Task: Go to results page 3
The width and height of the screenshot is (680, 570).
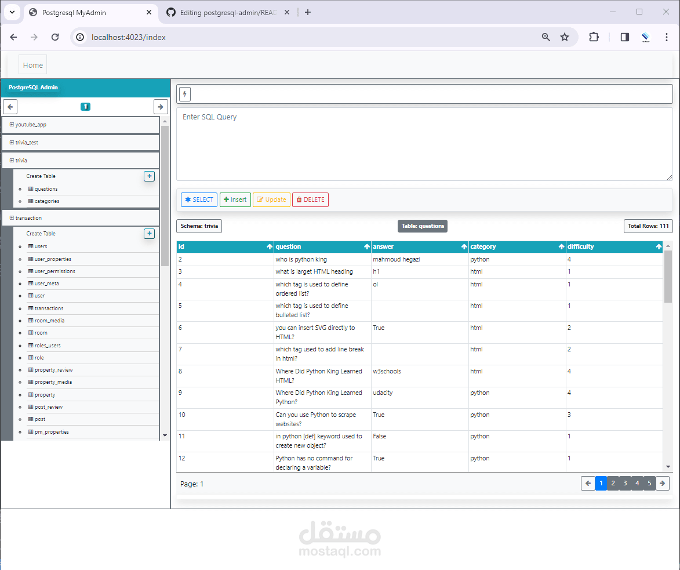Action: 626,483
